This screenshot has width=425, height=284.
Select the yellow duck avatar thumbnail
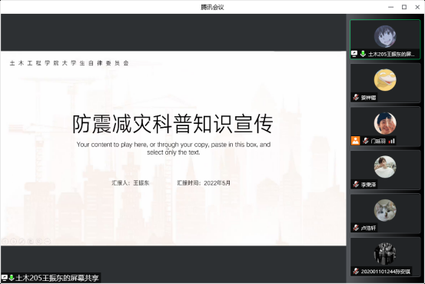click(x=385, y=80)
